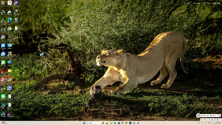Open Microsoft Edge from the taskbar
Screen dimensions: 222x125
tap(115, 123)
